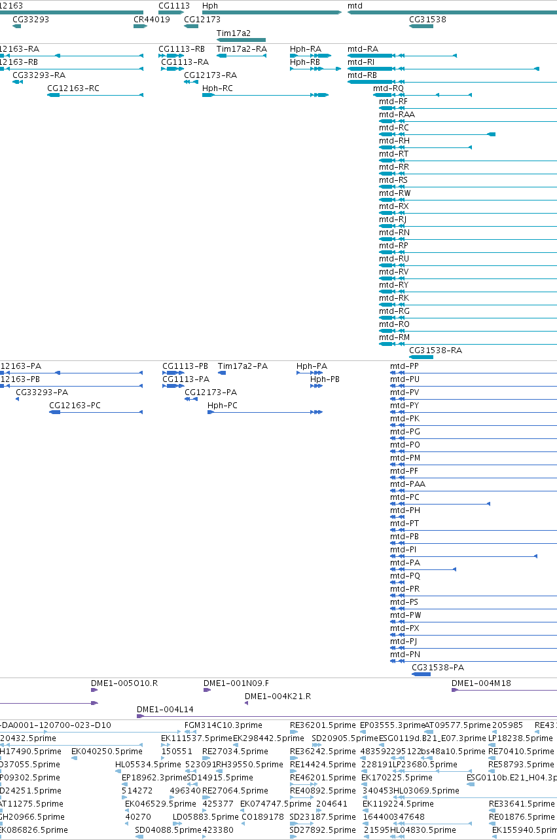Click the Hph gene label
The image size is (557, 840).
click(x=210, y=5)
